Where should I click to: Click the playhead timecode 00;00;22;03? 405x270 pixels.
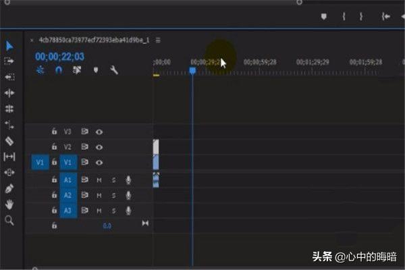pos(59,57)
